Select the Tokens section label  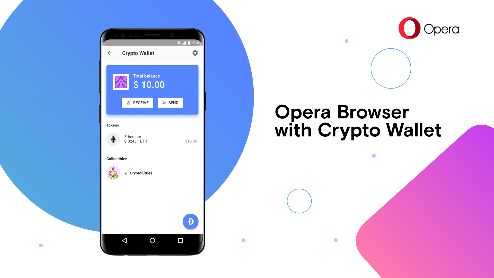coord(112,125)
